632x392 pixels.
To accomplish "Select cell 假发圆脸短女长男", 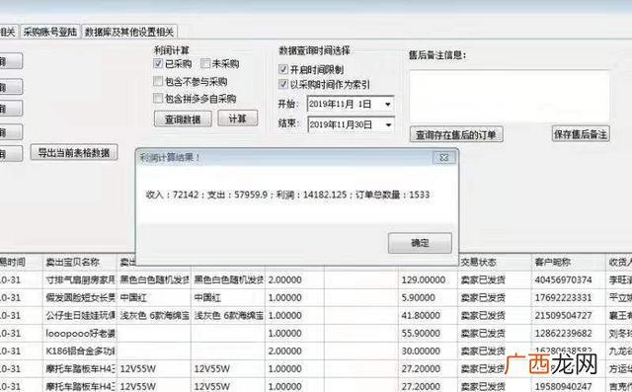I will (x=79, y=298).
